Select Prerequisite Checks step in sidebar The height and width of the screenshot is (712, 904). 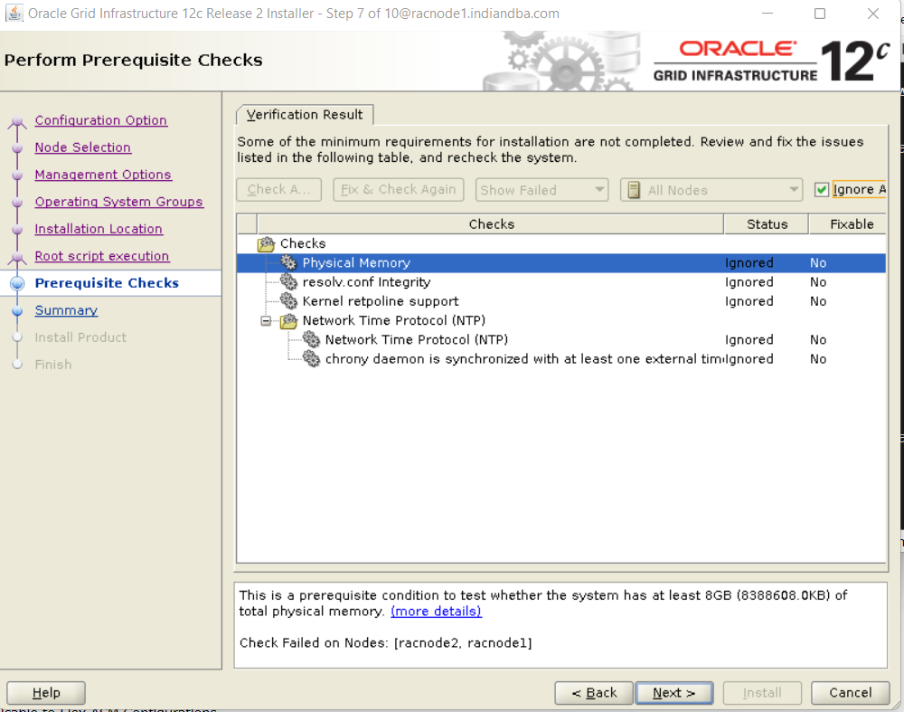(x=108, y=283)
